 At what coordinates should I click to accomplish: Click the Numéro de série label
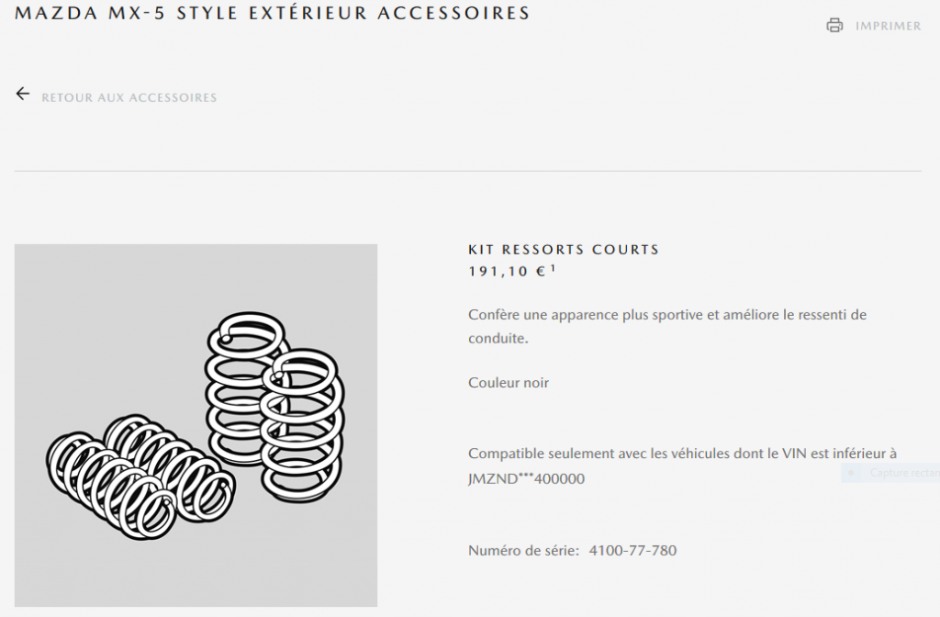(523, 551)
